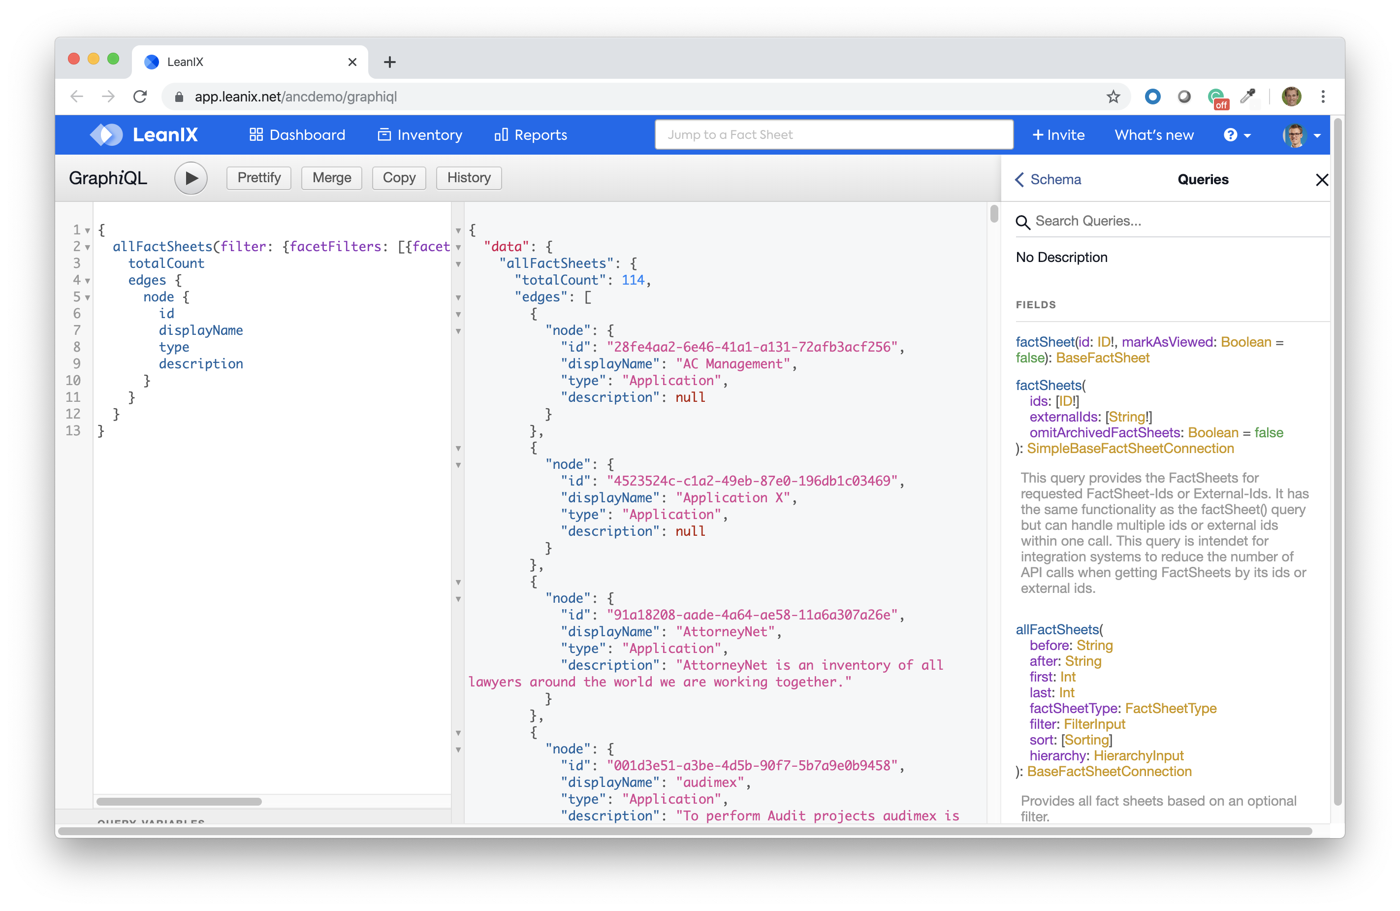This screenshot has height=911, width=1400.
Task: Click the search magnifier icon in Queries
Action: [1022, 222]
